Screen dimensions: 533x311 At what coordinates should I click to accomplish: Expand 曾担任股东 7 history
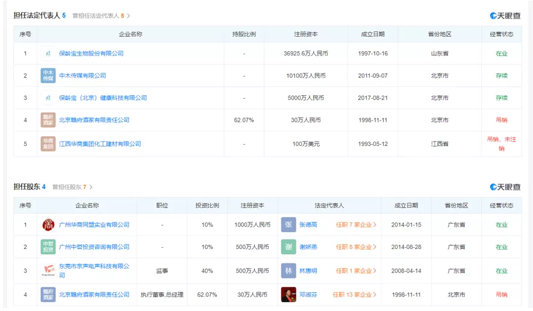pos(72,187)
